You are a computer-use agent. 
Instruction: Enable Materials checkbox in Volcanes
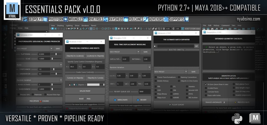pyautogui.click(x=32, y=95)
